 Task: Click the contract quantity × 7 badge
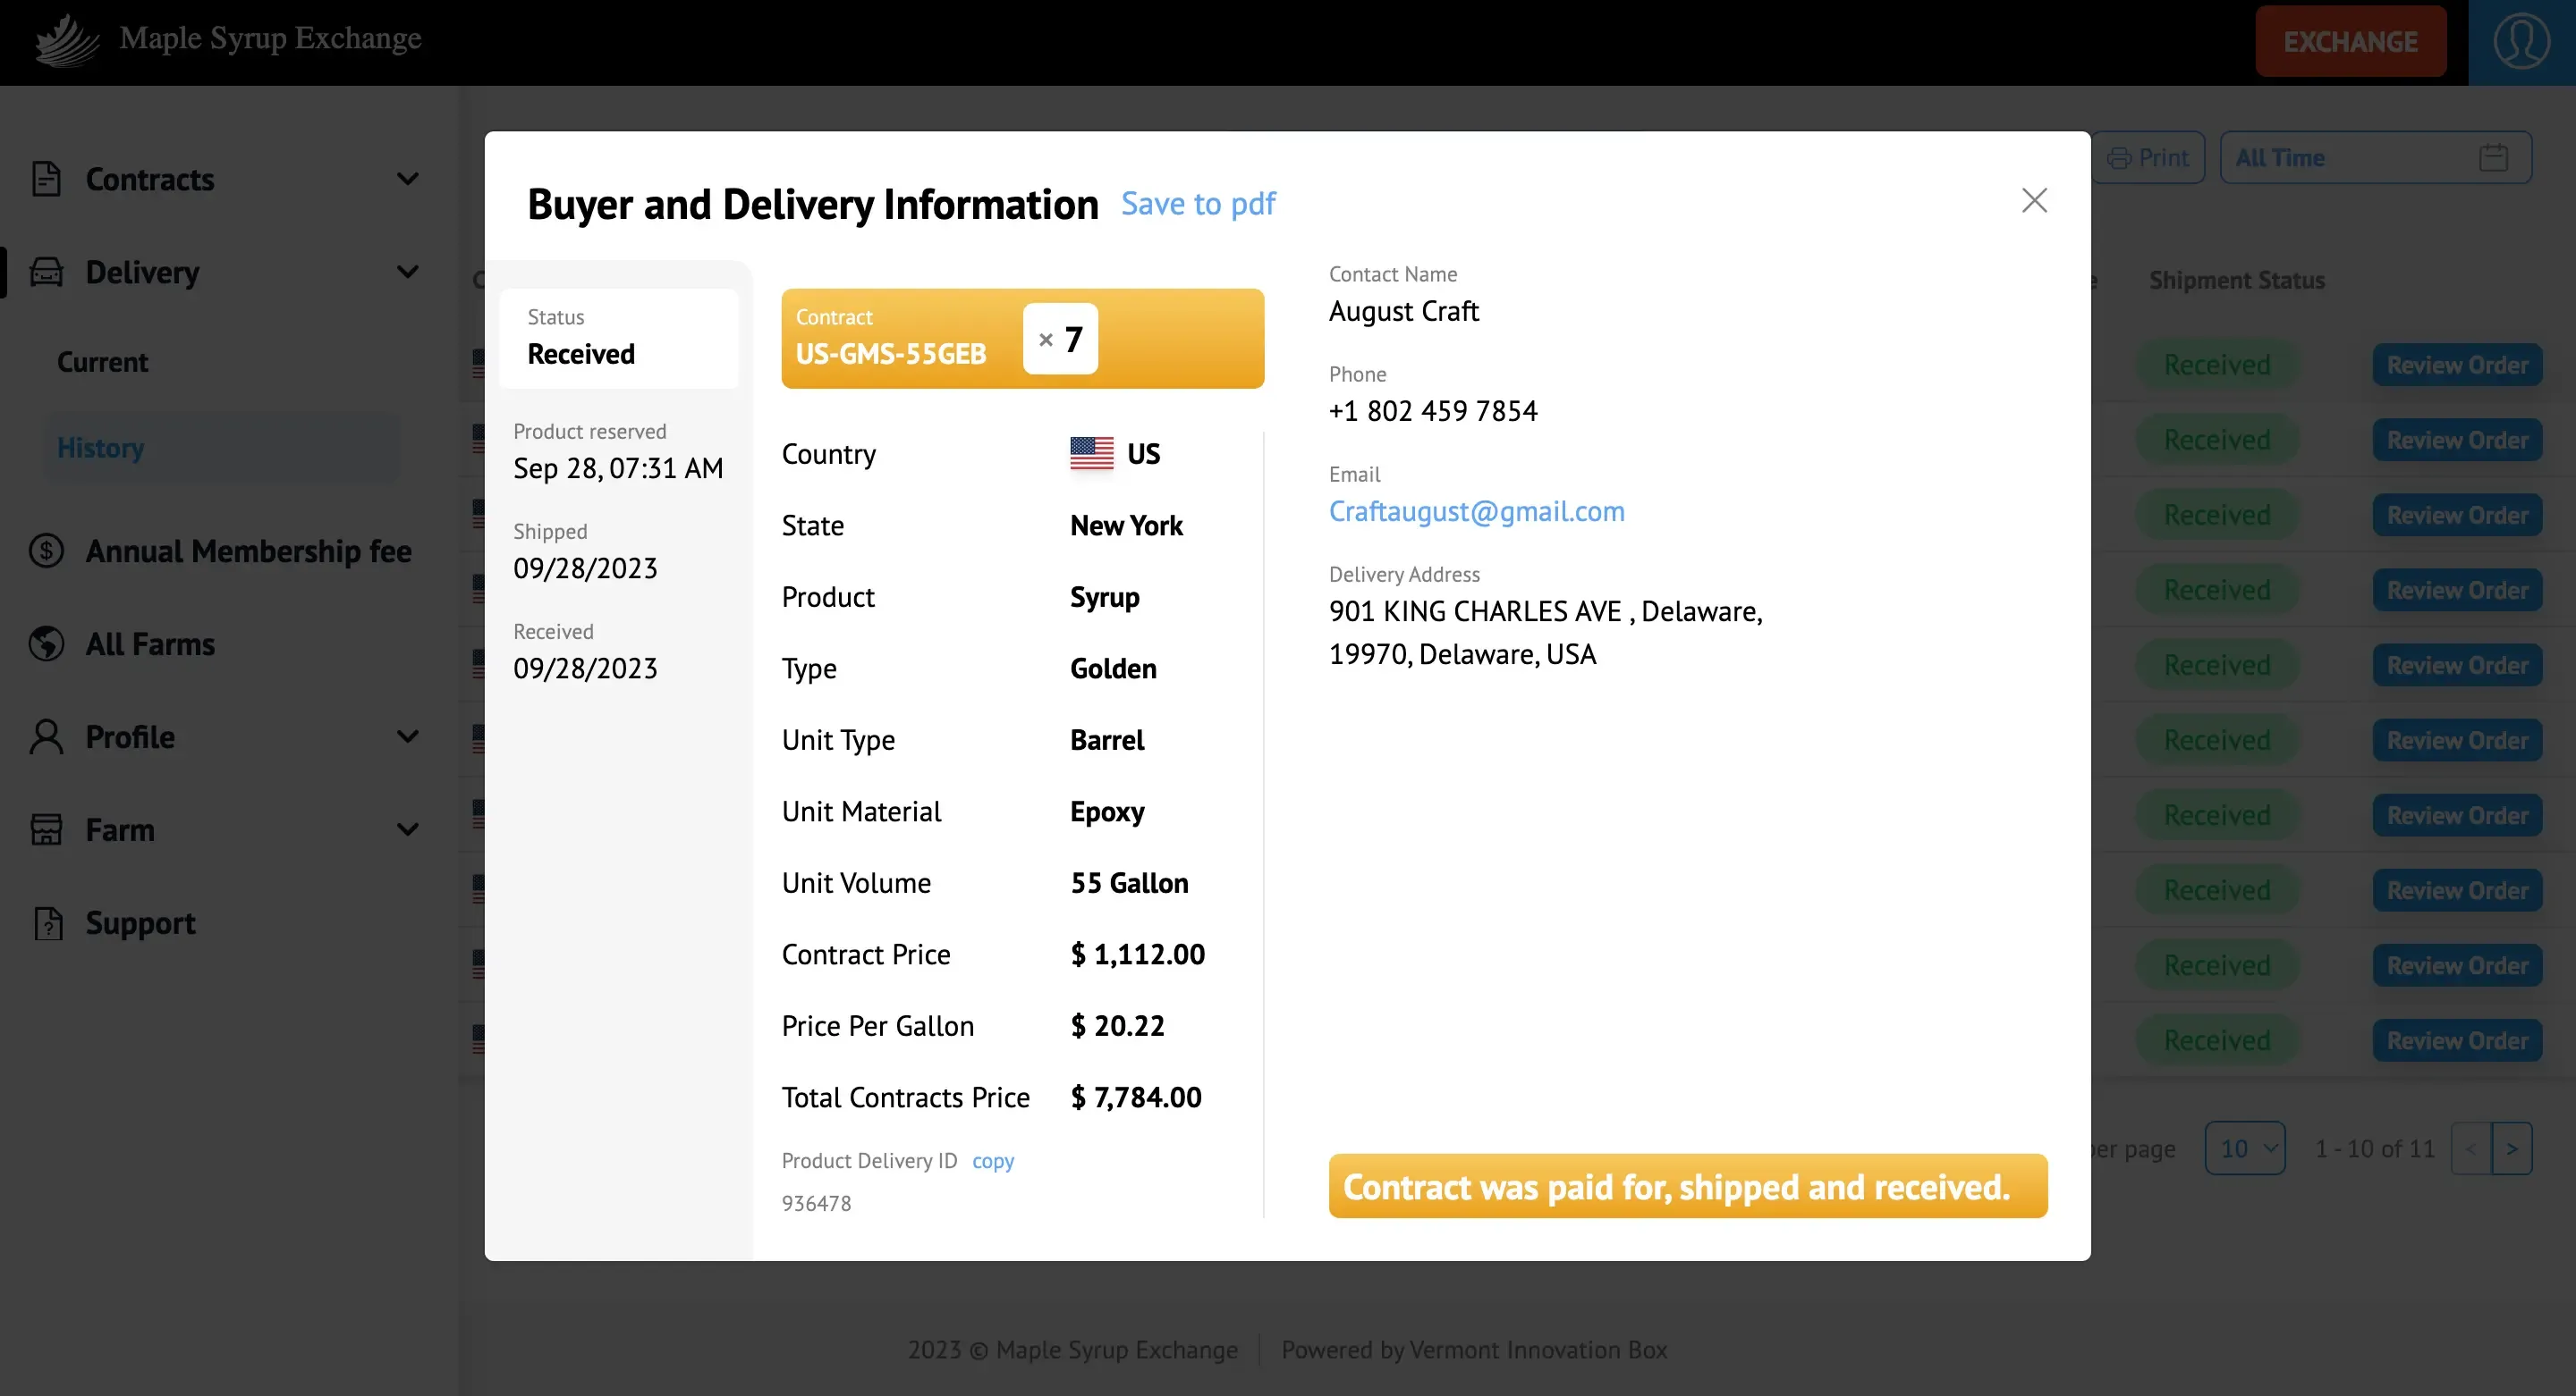[x=1060, y=339]
